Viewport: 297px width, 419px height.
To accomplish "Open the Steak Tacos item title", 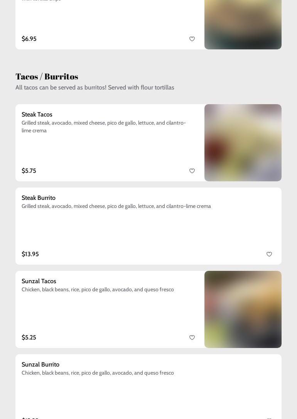I will point(37,115).
